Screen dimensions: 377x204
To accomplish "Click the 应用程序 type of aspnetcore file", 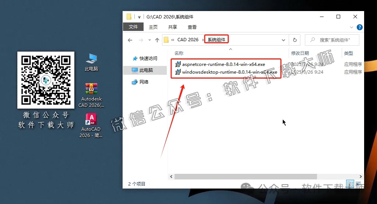I will coord(353,64).
